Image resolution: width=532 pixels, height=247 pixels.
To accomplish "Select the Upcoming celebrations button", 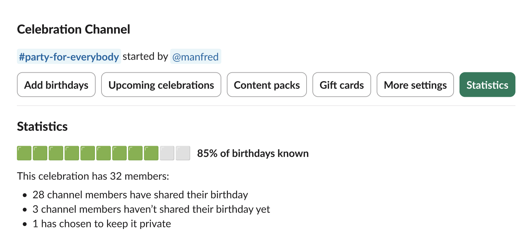I will coord(161,84).
